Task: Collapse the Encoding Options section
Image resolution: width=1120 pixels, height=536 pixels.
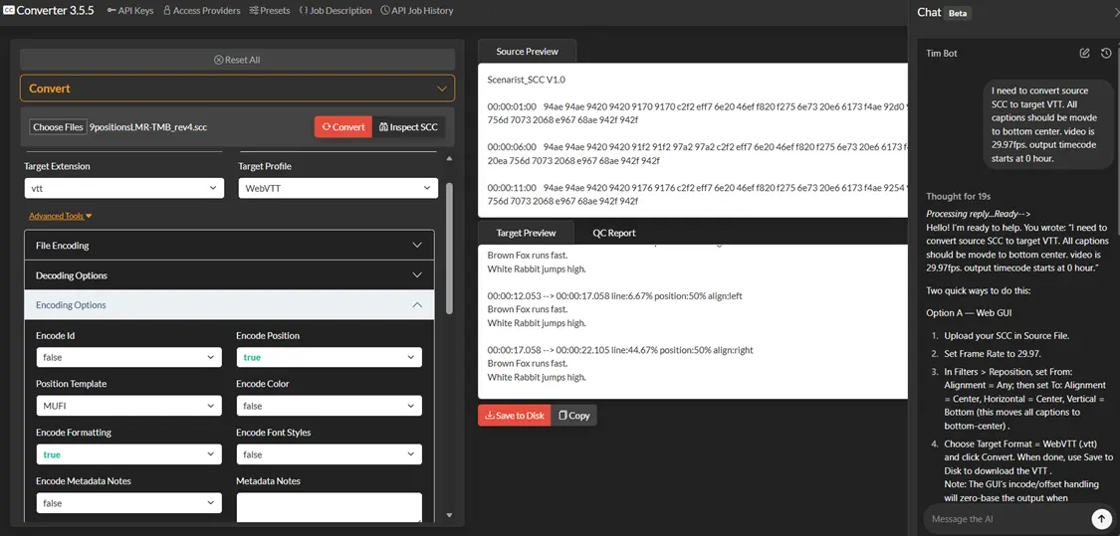Action: 229,305
